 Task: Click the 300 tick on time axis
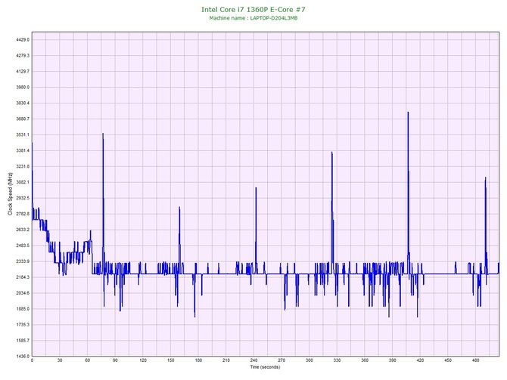click(309, 360)
